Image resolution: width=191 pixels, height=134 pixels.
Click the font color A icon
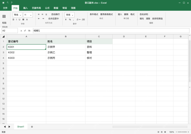tap(27, 19)
